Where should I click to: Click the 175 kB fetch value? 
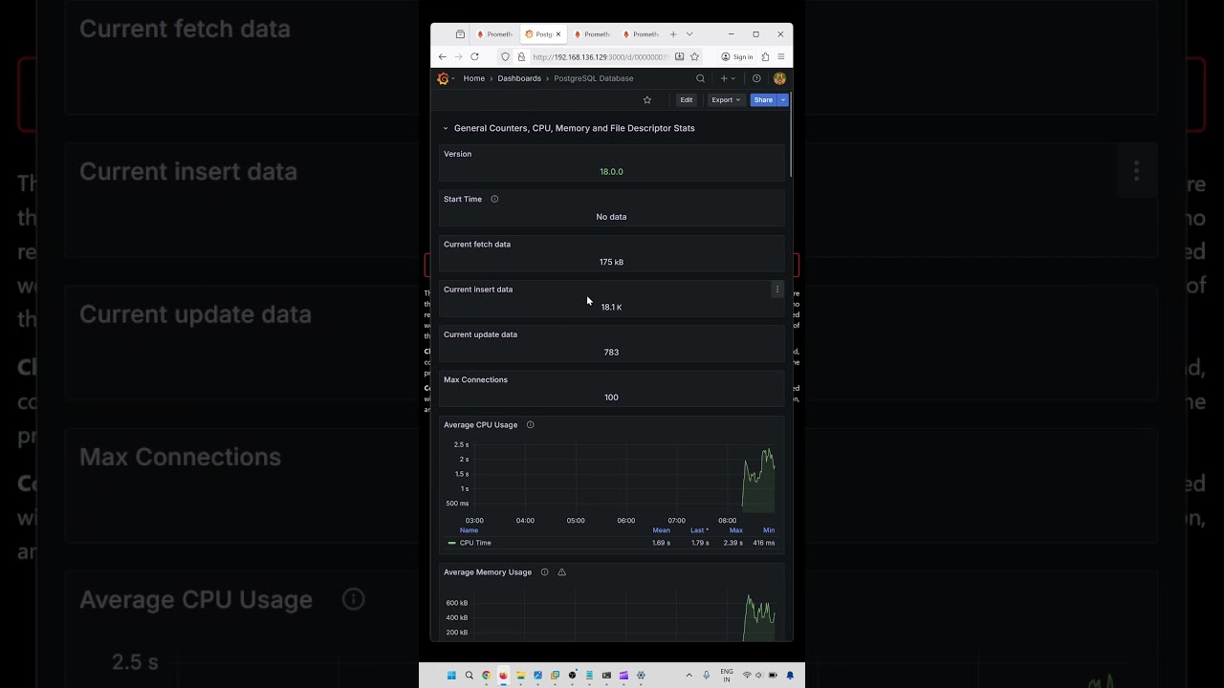point(611,262)
